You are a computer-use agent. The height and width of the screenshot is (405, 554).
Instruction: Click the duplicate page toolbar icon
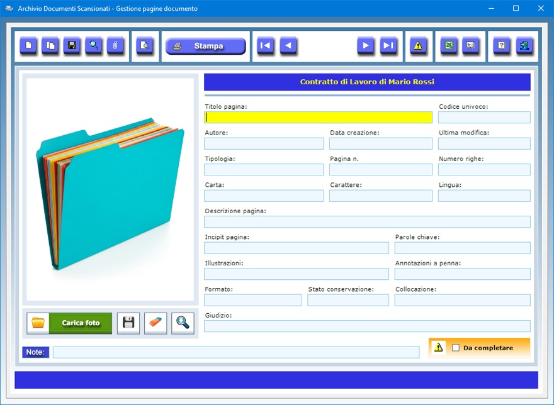click(x=50, y=46)
